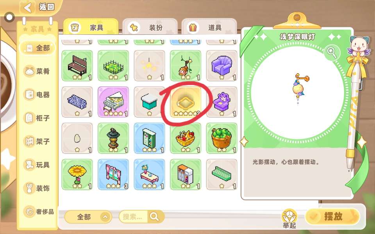This screenshot has width=375, height=234.
Task: Click the 返回 back arrow button
Action: coord(28,7)
